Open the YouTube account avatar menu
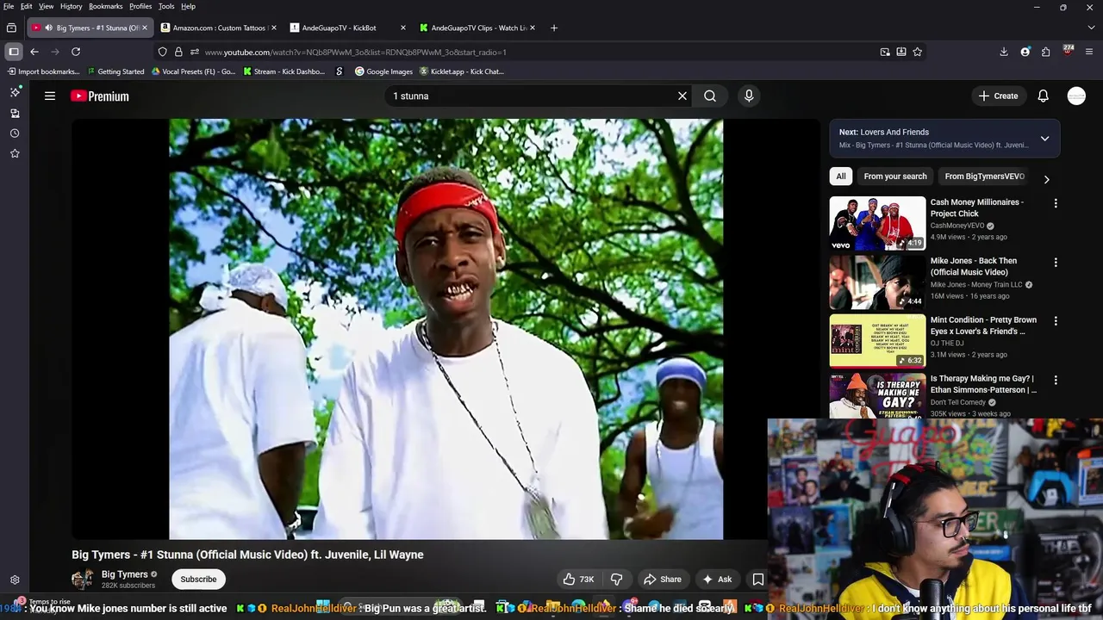This screenshot has width=1103, height=620. [x=1076, y=96]
